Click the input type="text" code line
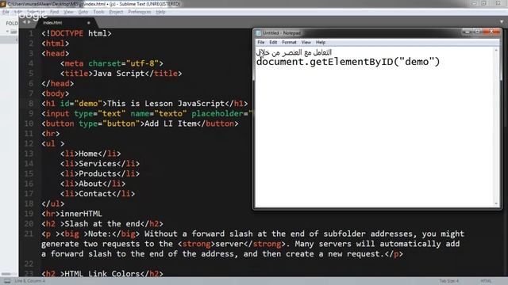Image resolution: width=508 pixels, height=285 pixels. point(147,113)
